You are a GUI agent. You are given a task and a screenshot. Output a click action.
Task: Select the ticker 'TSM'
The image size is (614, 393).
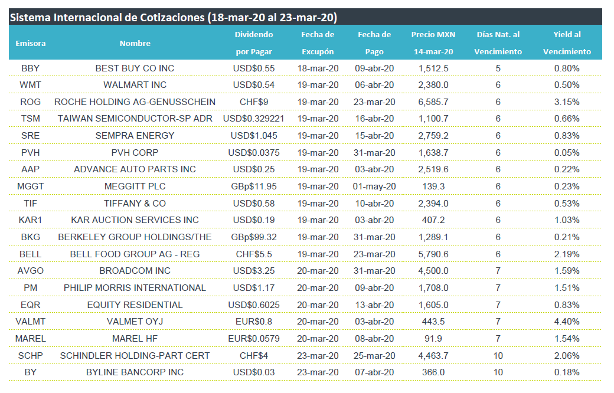[31, 119]
